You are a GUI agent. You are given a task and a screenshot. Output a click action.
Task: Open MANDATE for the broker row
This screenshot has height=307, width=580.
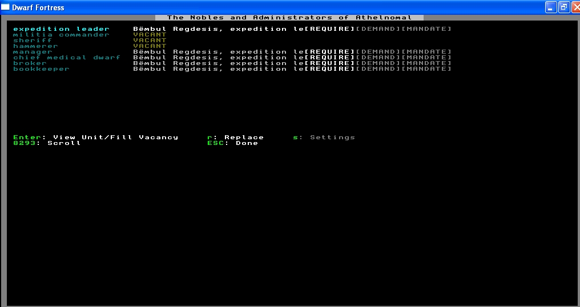click(426, 63)
